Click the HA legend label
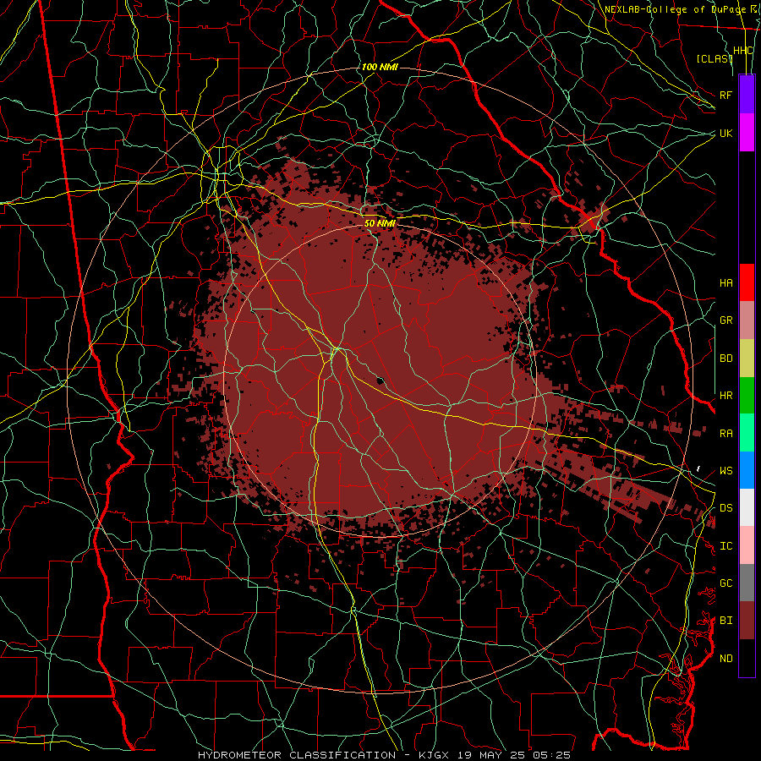This screenshot has width=761, height=761. coord(725,282)
